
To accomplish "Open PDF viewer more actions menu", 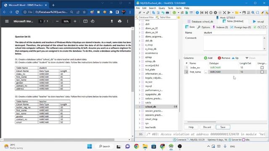I will point(127,21).
